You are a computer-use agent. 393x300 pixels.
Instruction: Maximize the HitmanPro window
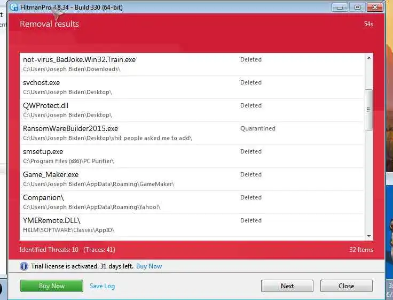357,7
